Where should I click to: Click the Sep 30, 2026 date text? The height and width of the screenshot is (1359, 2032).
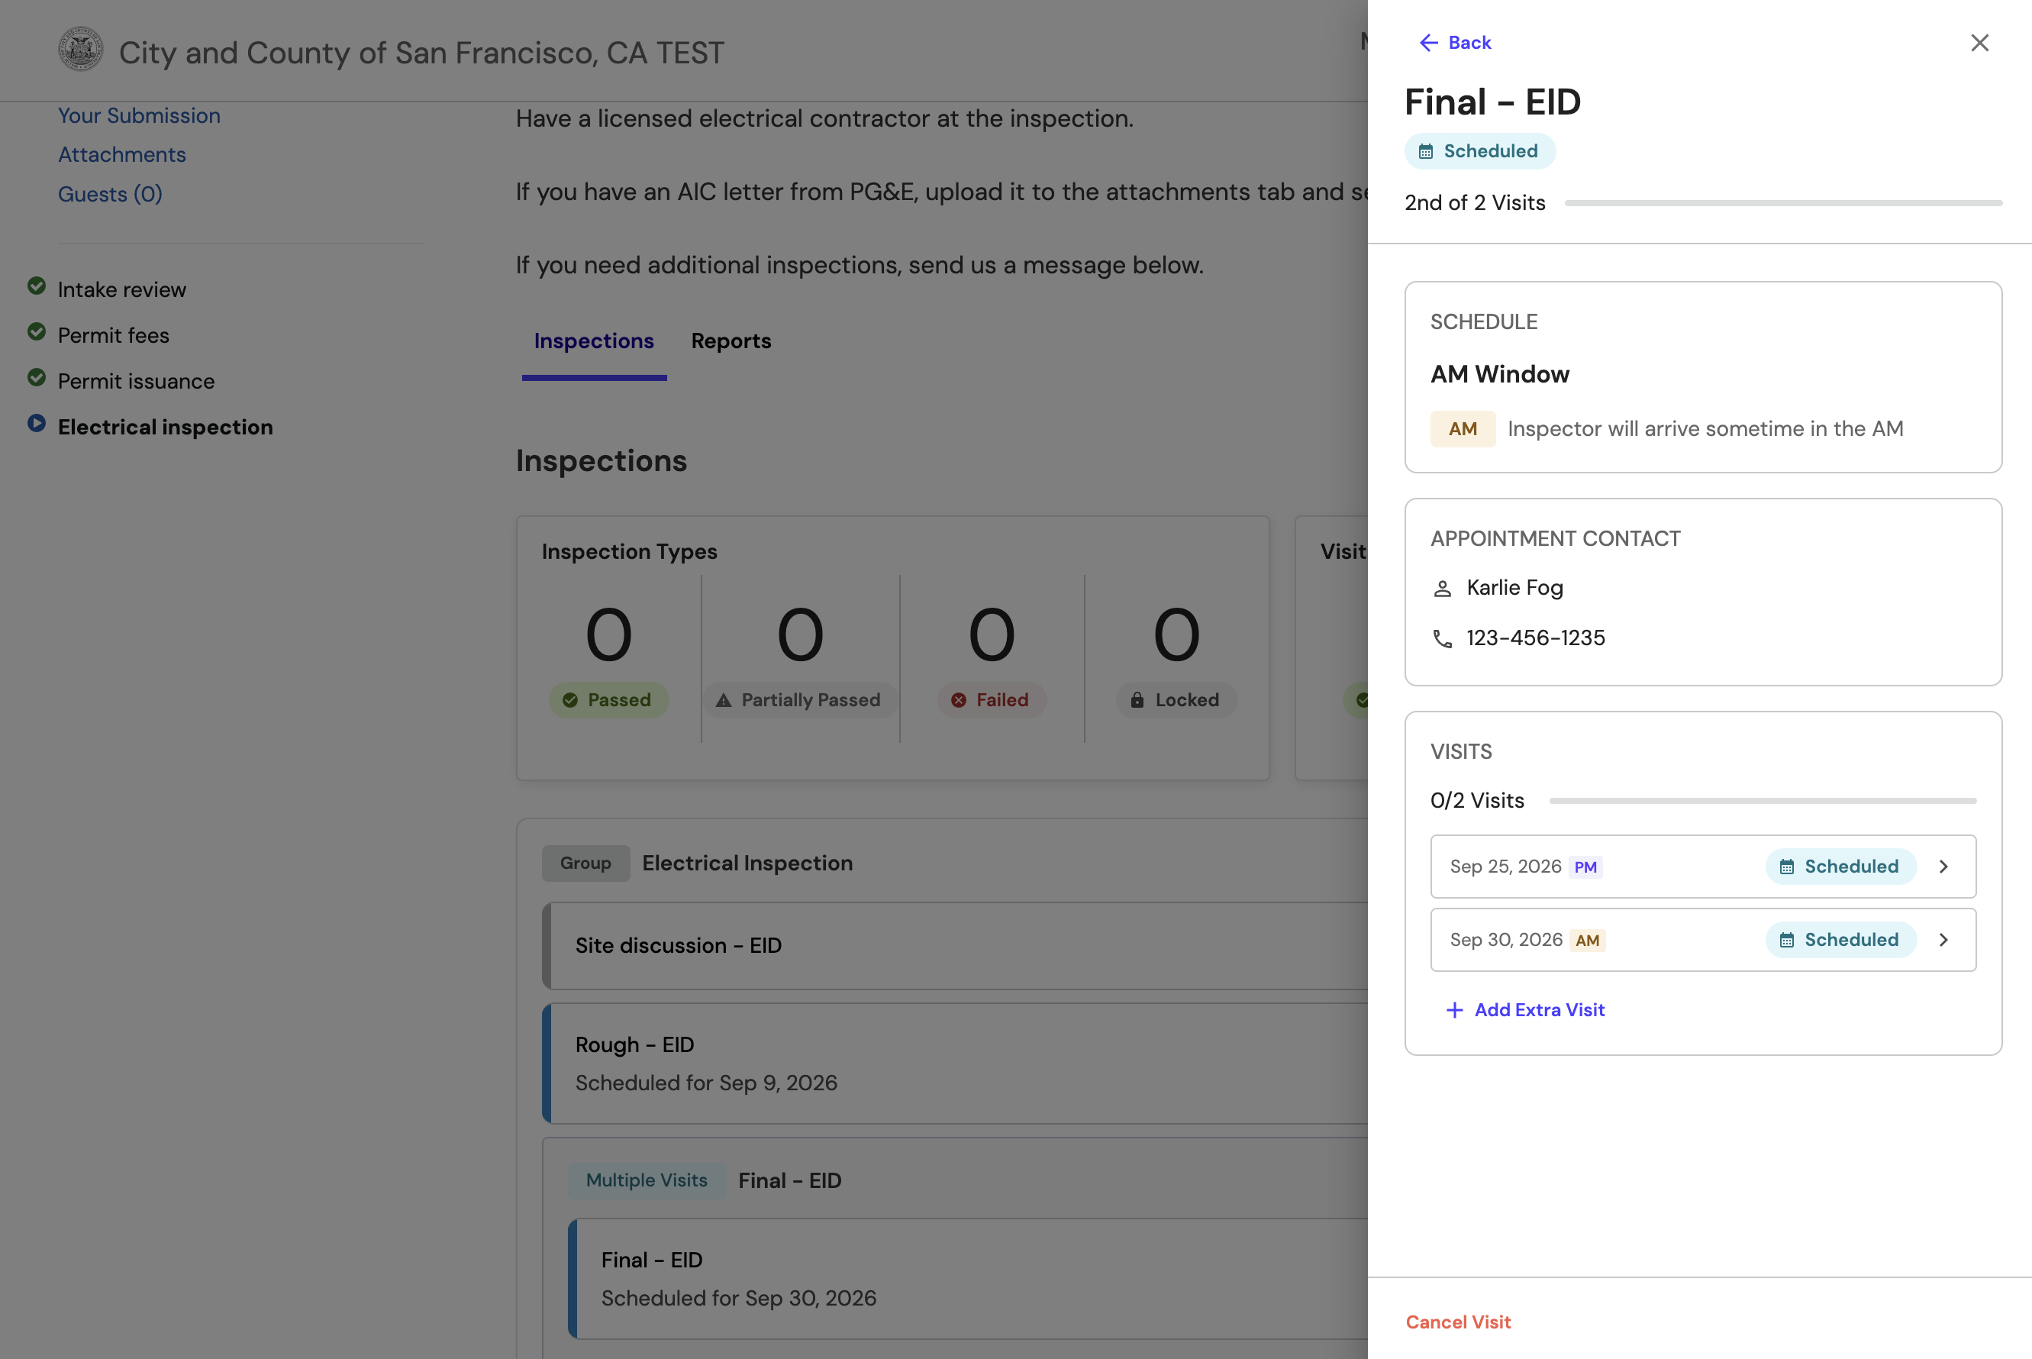(1506, 941)
